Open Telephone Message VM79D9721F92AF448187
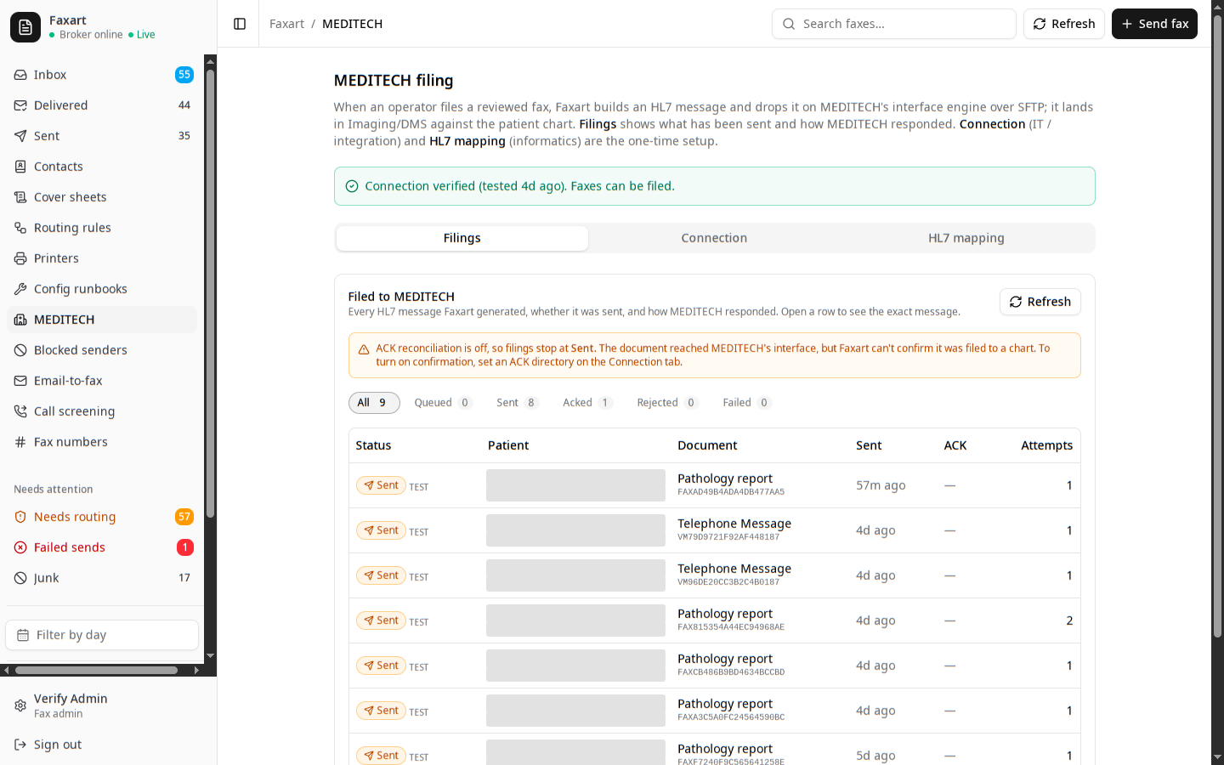This screenshot has height=765, width=1224. pyautogui.click(x=714, y=530)
